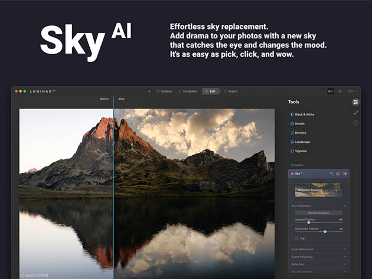The image size is (372, 279).
Task: Enable the Flip checkbox
Action: (296, 238)
